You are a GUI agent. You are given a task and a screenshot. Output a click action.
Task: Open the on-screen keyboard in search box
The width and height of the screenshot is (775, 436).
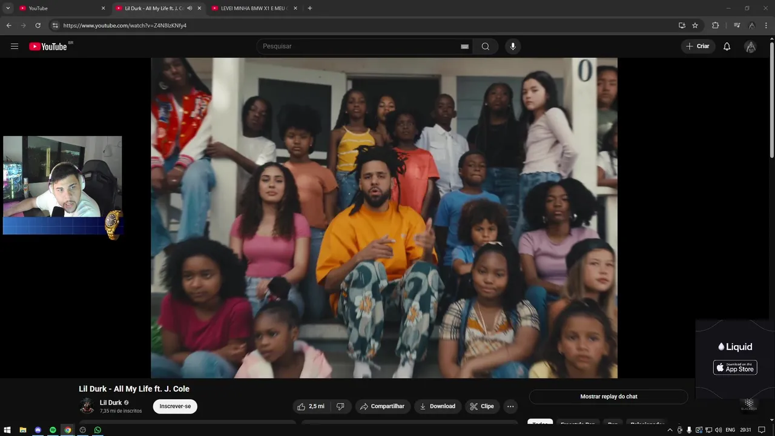pos(464,47)
